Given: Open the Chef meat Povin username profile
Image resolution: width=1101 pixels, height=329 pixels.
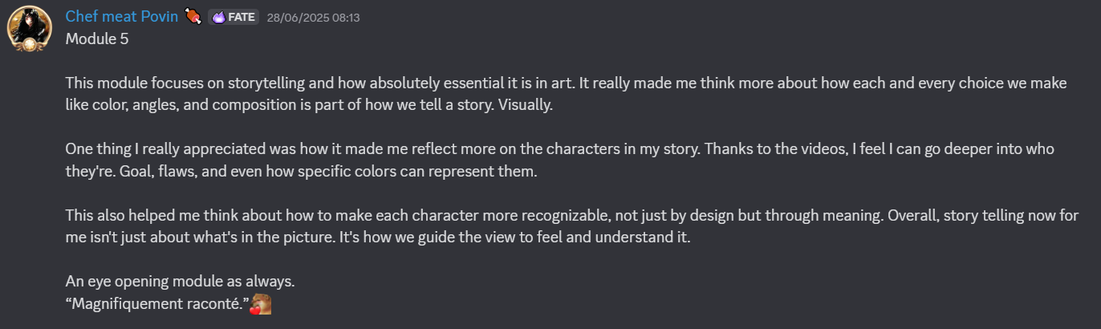Looking at the screenshot, I should [x=122, y=16].
